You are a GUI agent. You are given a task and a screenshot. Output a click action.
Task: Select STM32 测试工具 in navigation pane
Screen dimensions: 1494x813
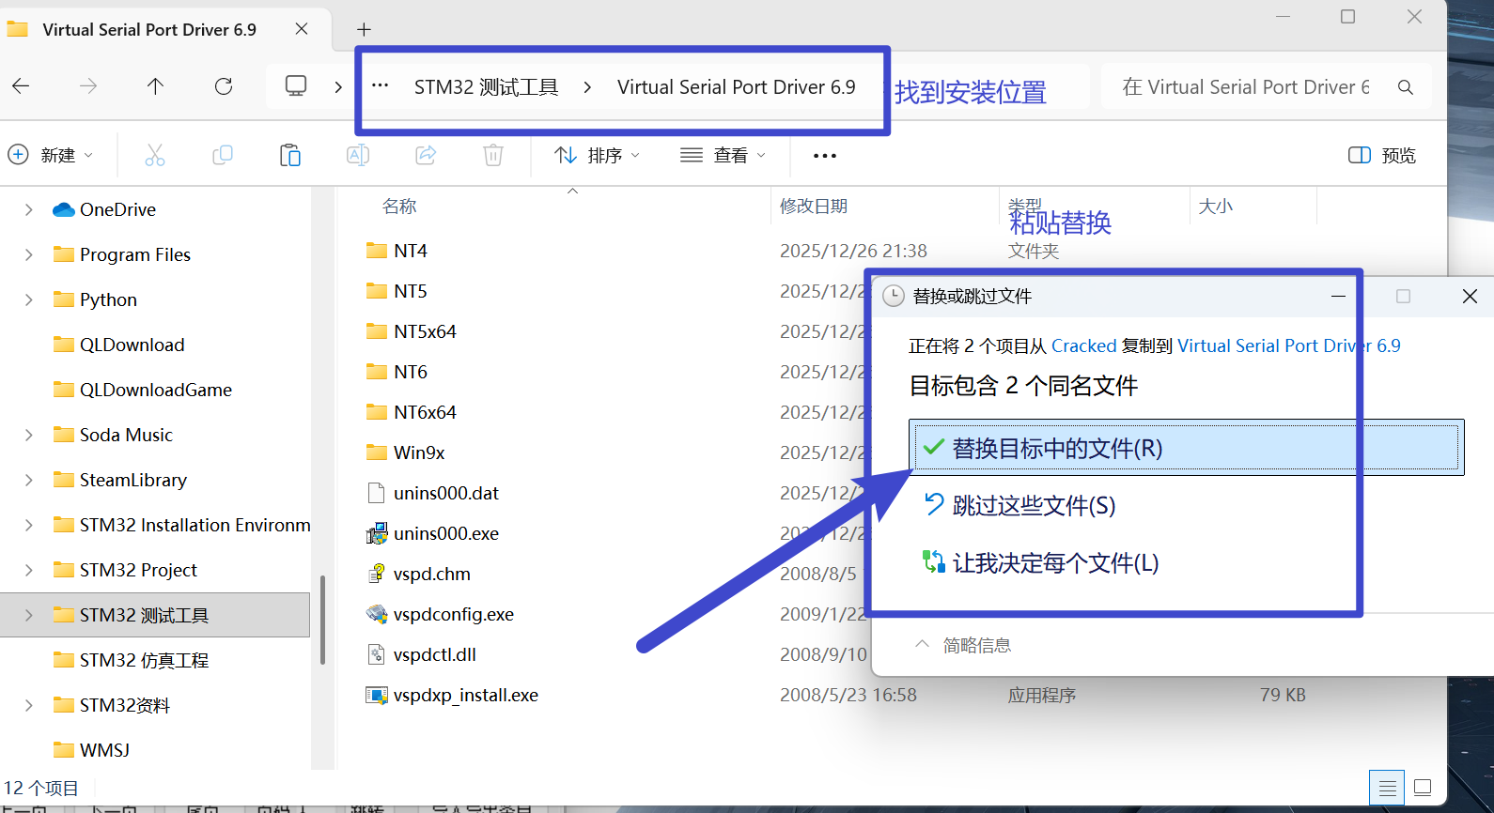tap(144, 615)
